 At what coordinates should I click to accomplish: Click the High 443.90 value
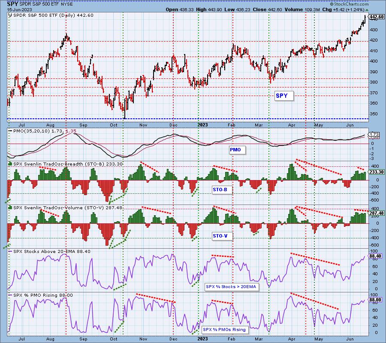click(209, 9)
